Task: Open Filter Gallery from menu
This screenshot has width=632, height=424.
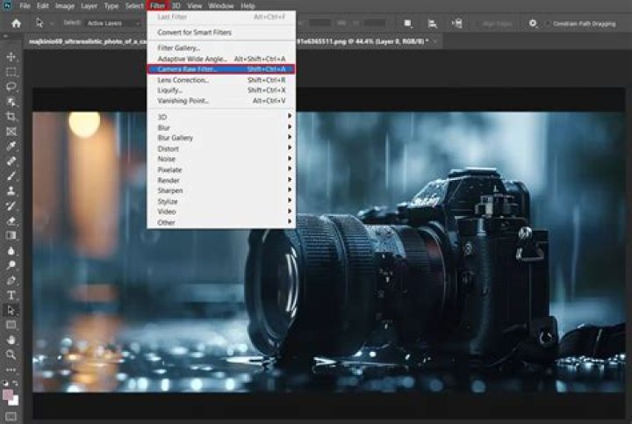Action: tap(221, 48)
